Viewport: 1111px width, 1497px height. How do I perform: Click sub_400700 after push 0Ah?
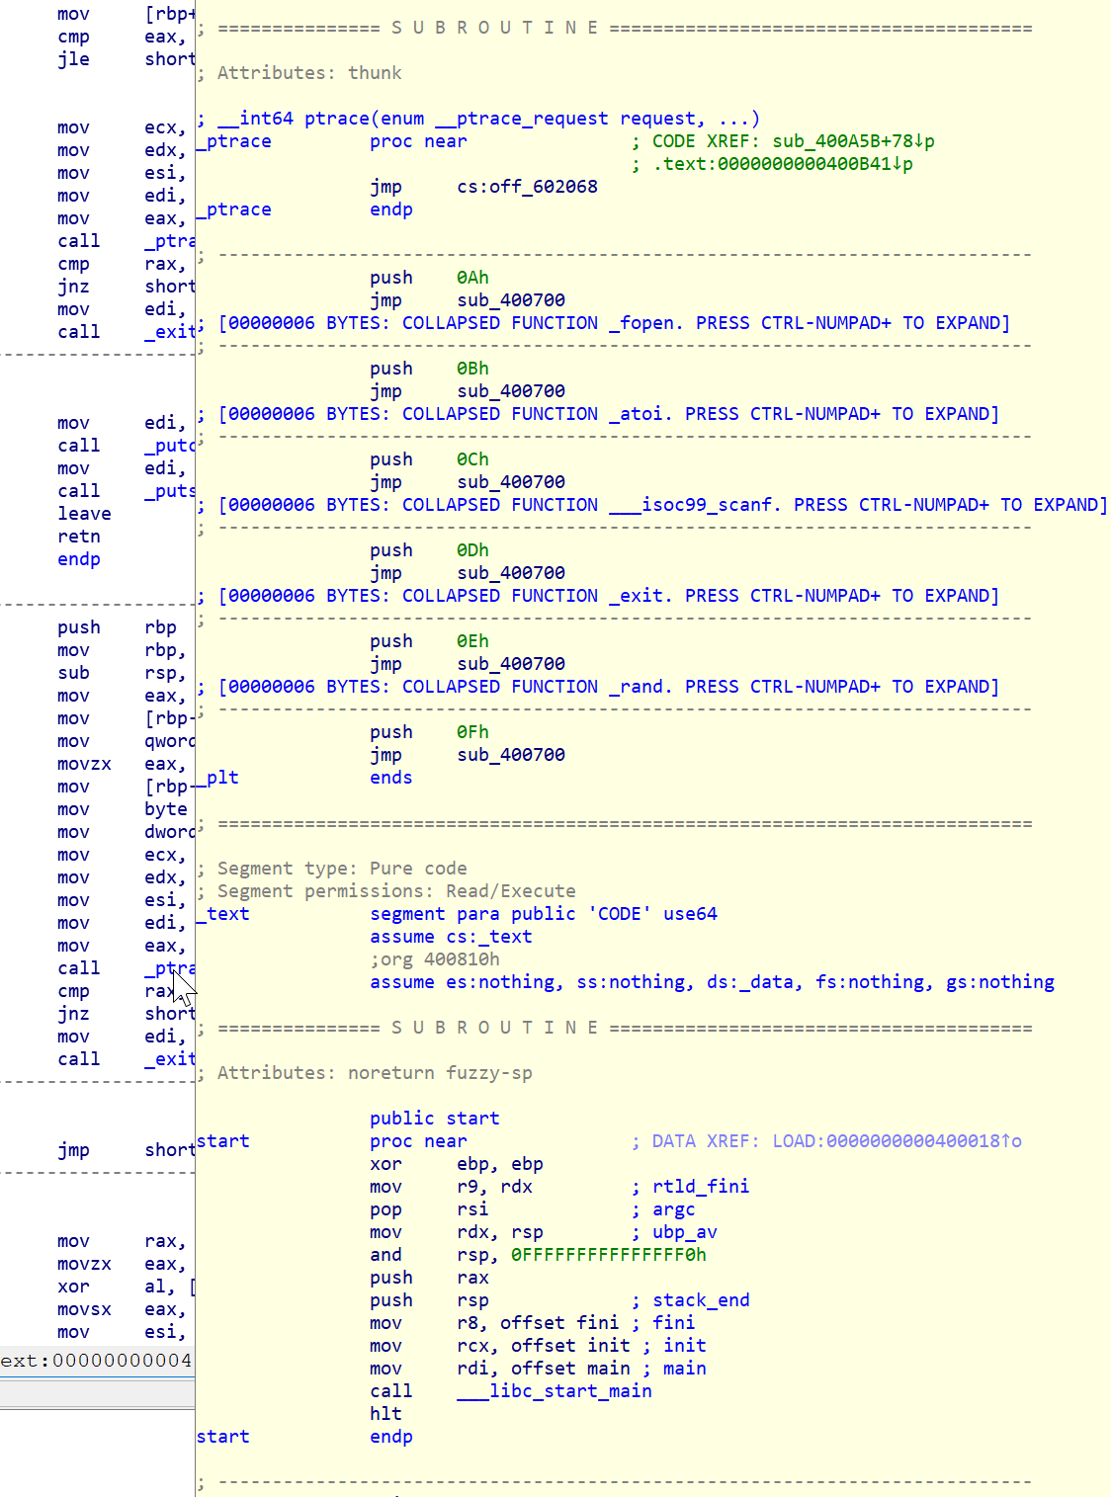pyautogui.click(x=511, y=300)
